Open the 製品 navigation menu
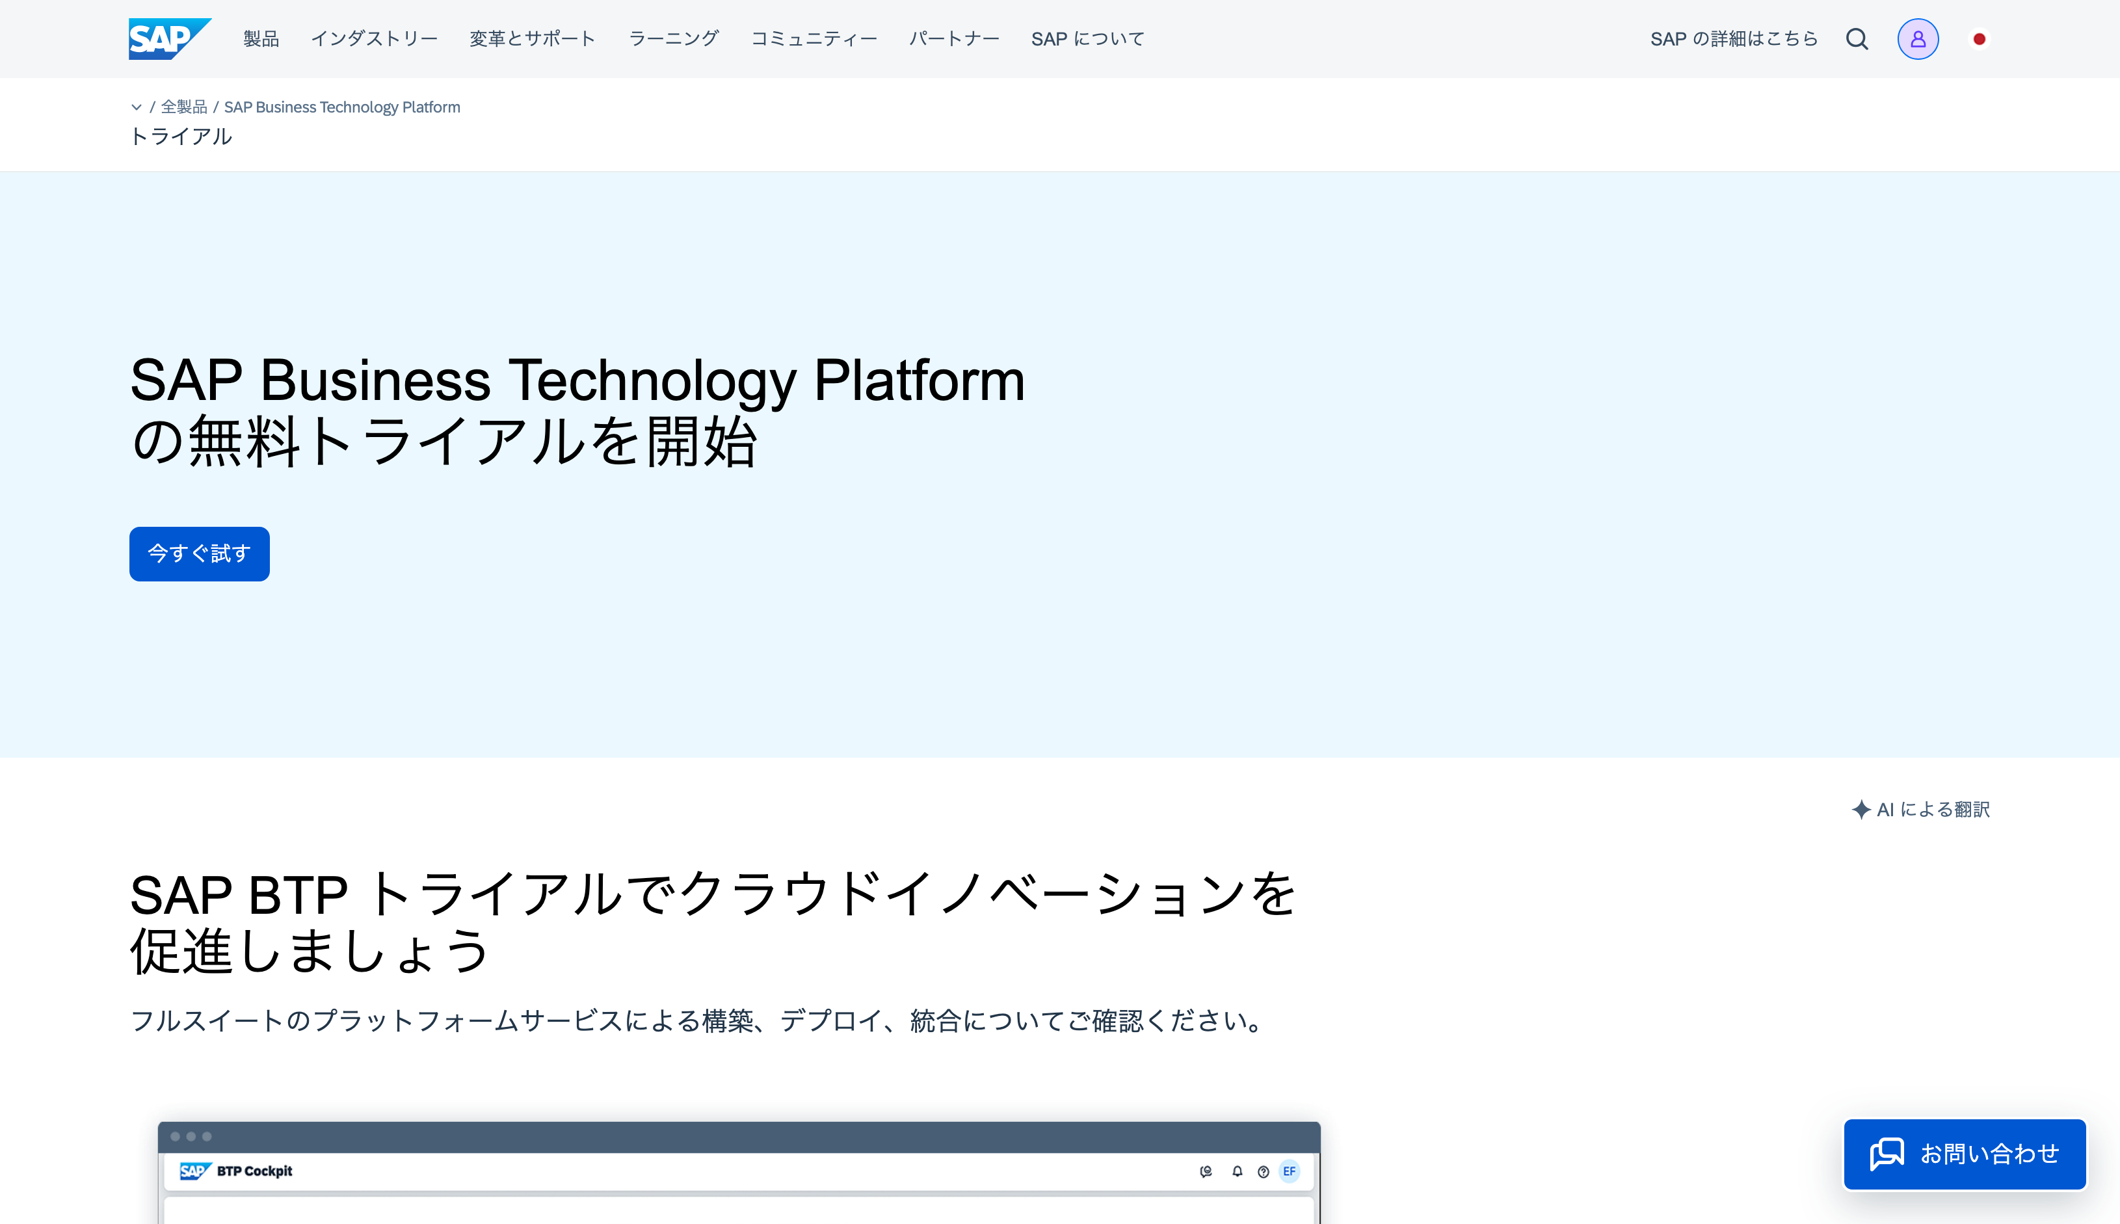This screenshot has width=2120, height=1224. point(261,38)
